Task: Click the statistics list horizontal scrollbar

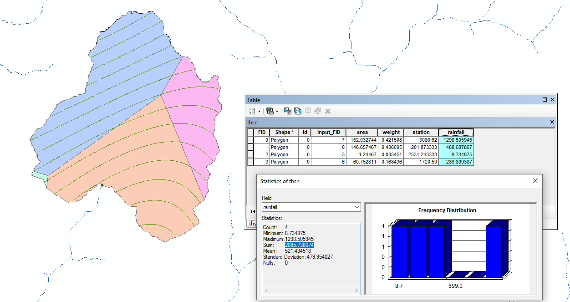Action: (x=311, y=290)
